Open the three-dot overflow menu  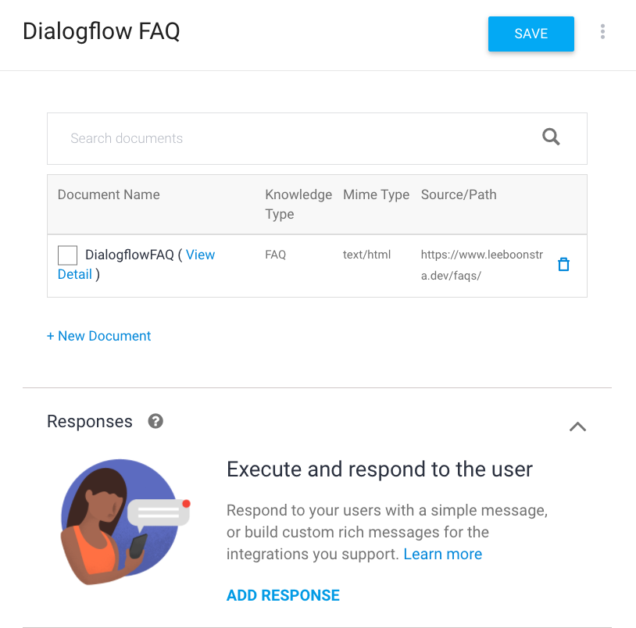point(602,31)
